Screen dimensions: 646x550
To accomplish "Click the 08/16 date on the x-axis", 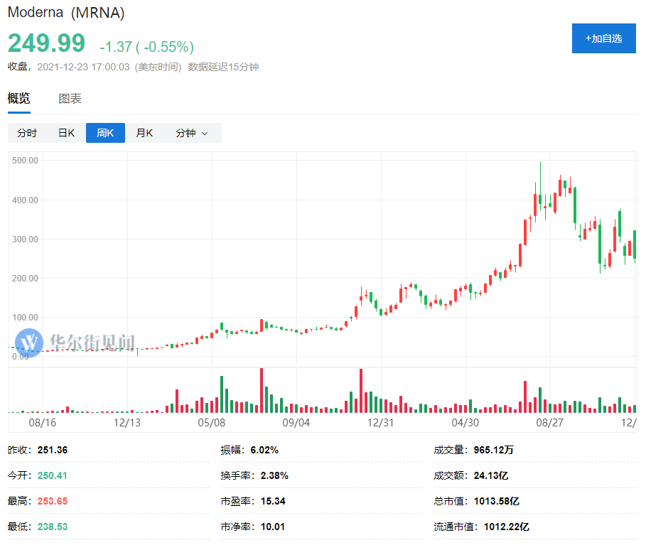I will click(x=42, y=422).
